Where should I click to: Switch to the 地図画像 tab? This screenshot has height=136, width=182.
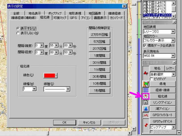(x=95, y=13)
